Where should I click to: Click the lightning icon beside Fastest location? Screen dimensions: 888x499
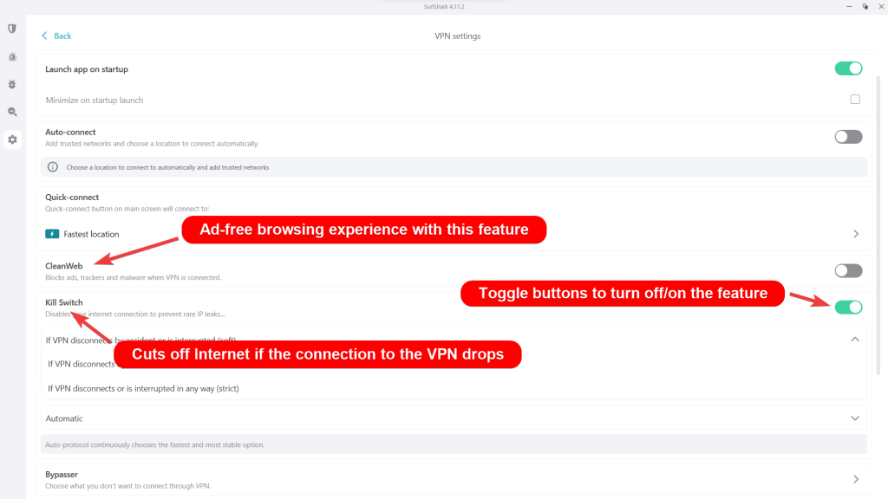click(x=52, y=234)
